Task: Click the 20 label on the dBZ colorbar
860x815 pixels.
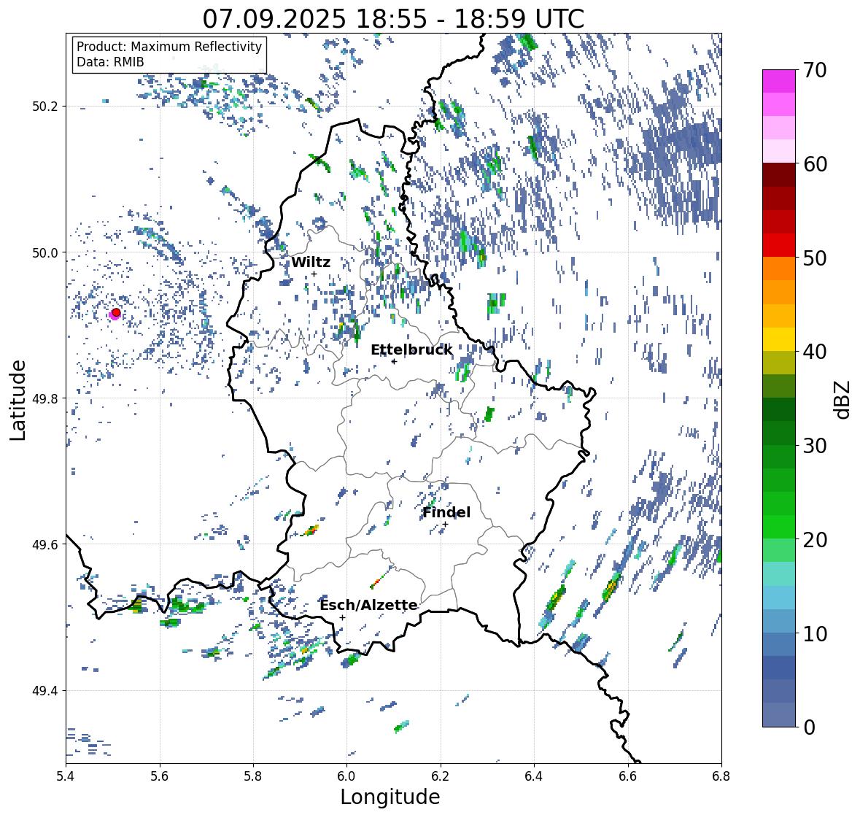Action: [x=815, y=539]
